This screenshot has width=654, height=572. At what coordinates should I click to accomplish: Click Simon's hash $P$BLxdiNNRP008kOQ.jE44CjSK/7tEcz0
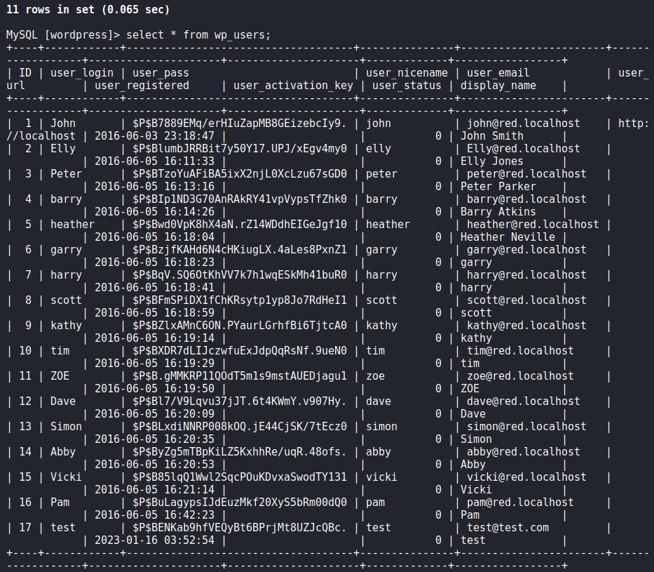point(240,427)
